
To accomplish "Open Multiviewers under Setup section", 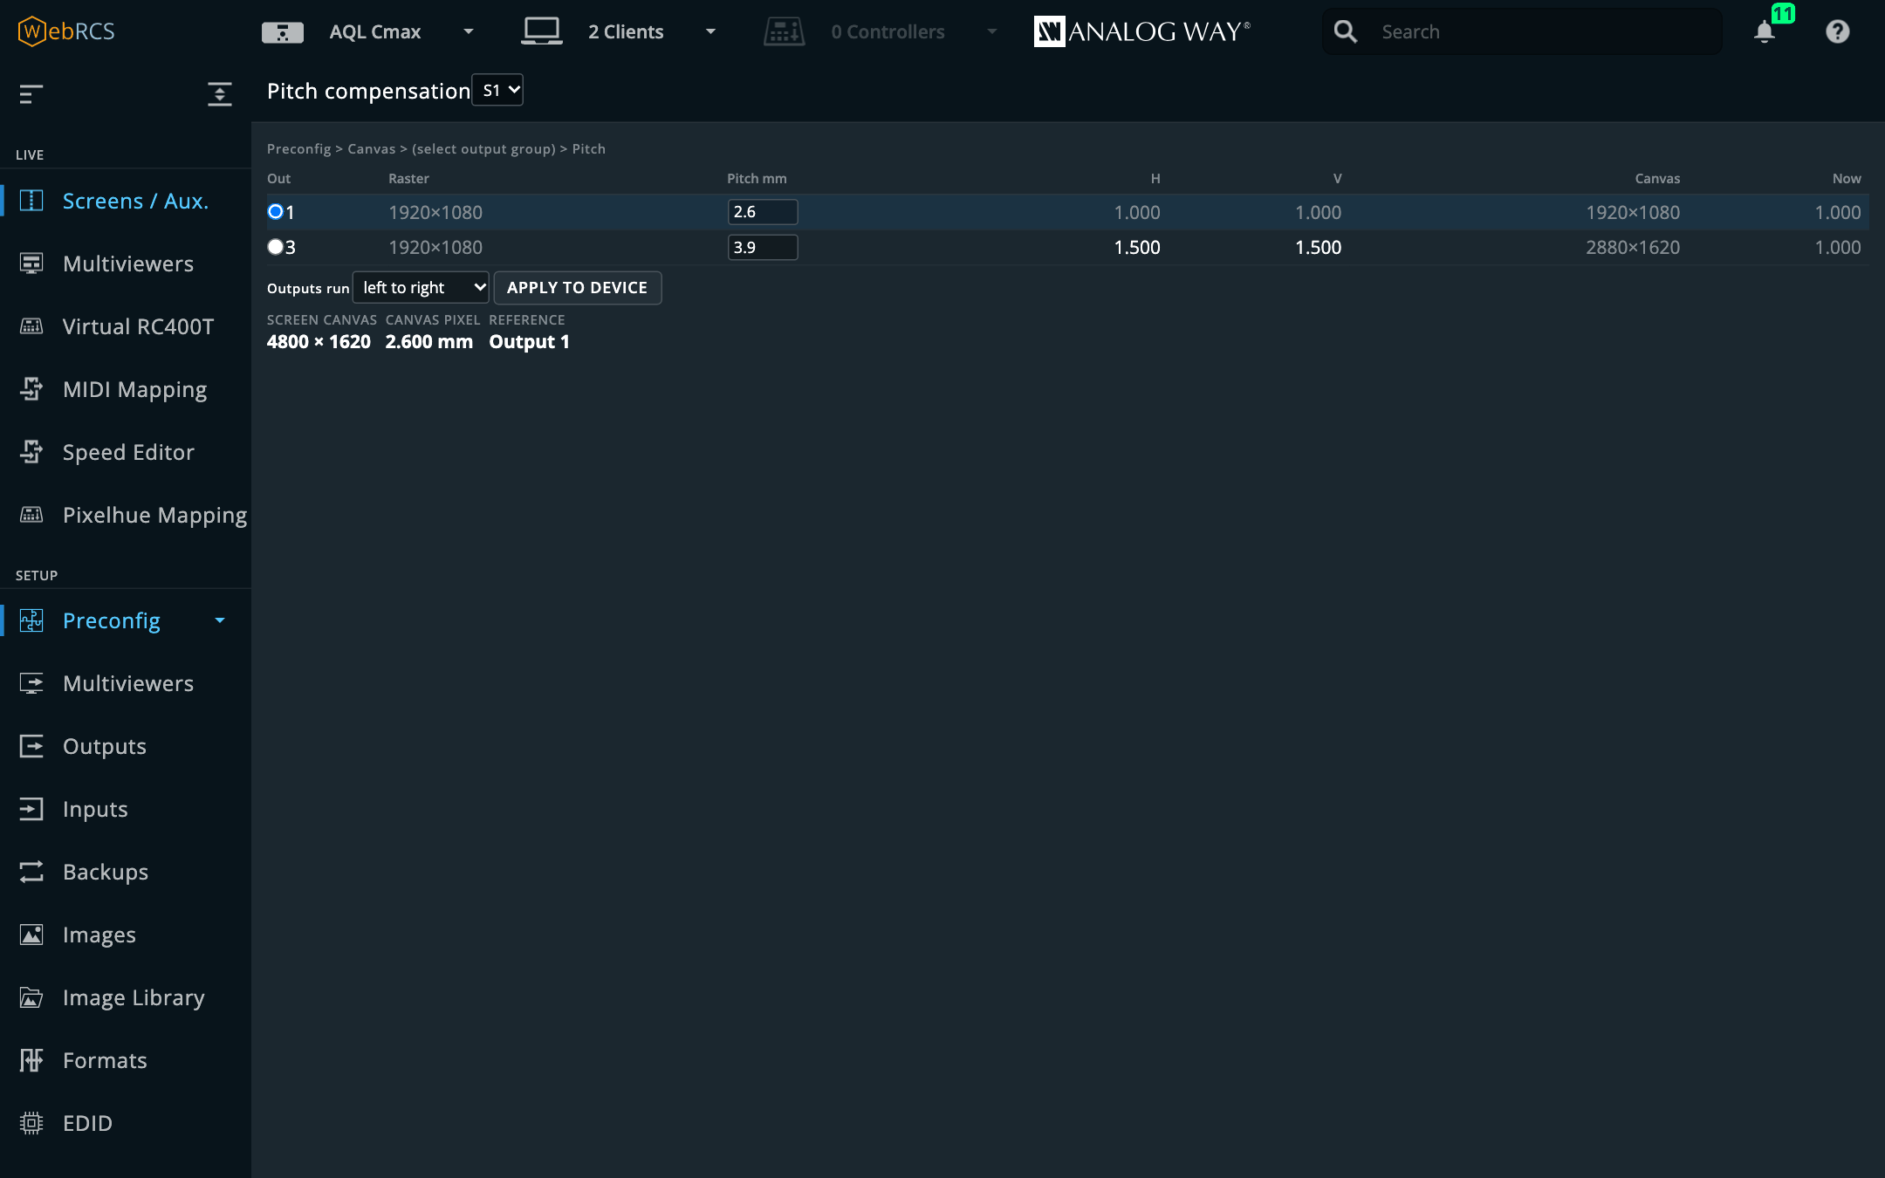I will point(126,683).
